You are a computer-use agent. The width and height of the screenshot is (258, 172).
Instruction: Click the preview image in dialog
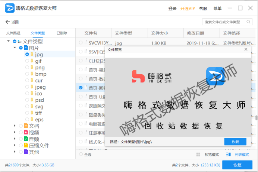pyautogui.click(x=178, y=97)
